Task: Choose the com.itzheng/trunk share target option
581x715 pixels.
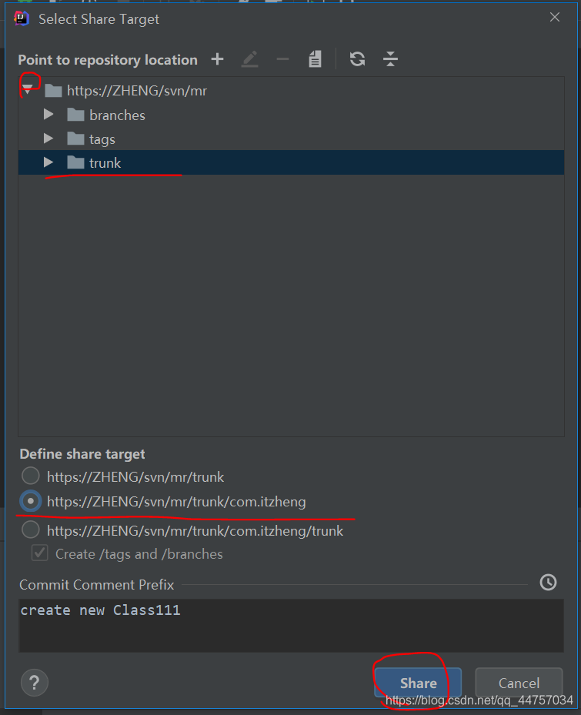Action: 30,530
